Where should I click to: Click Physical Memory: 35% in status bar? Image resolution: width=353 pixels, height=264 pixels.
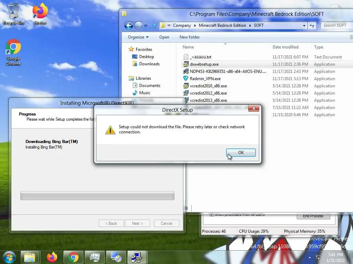pyautogui.click(x=304, y=231)
